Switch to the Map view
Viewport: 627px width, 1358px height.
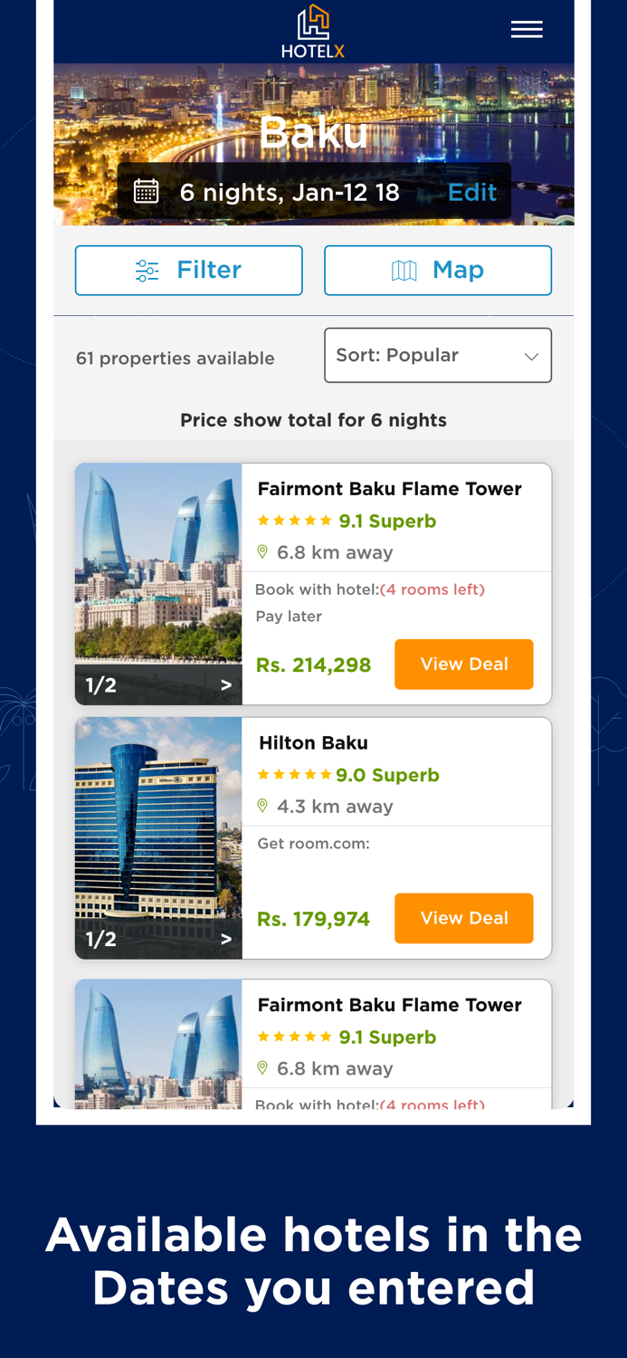click(x=438, y=269)
